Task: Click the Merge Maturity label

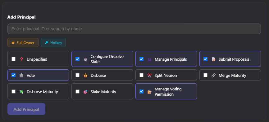Action: click(x=232, y=75)
